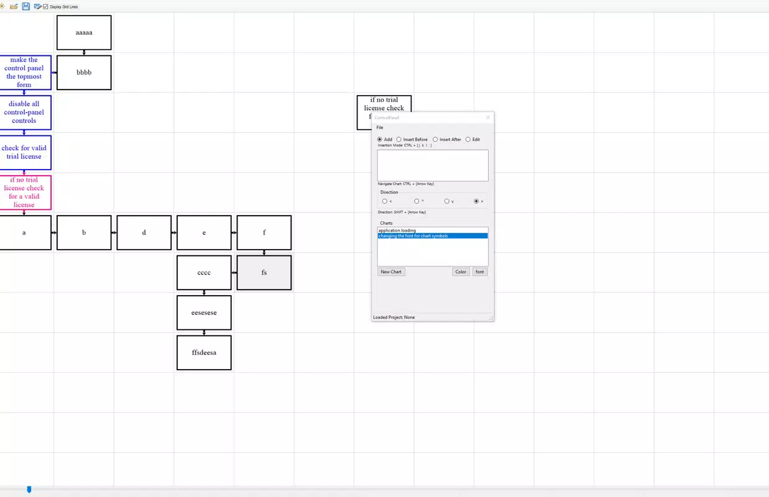This screenshot has height=497, width=769.
Task: Select 'make the control panel the topmost form' box
Action: click(25, 72)
